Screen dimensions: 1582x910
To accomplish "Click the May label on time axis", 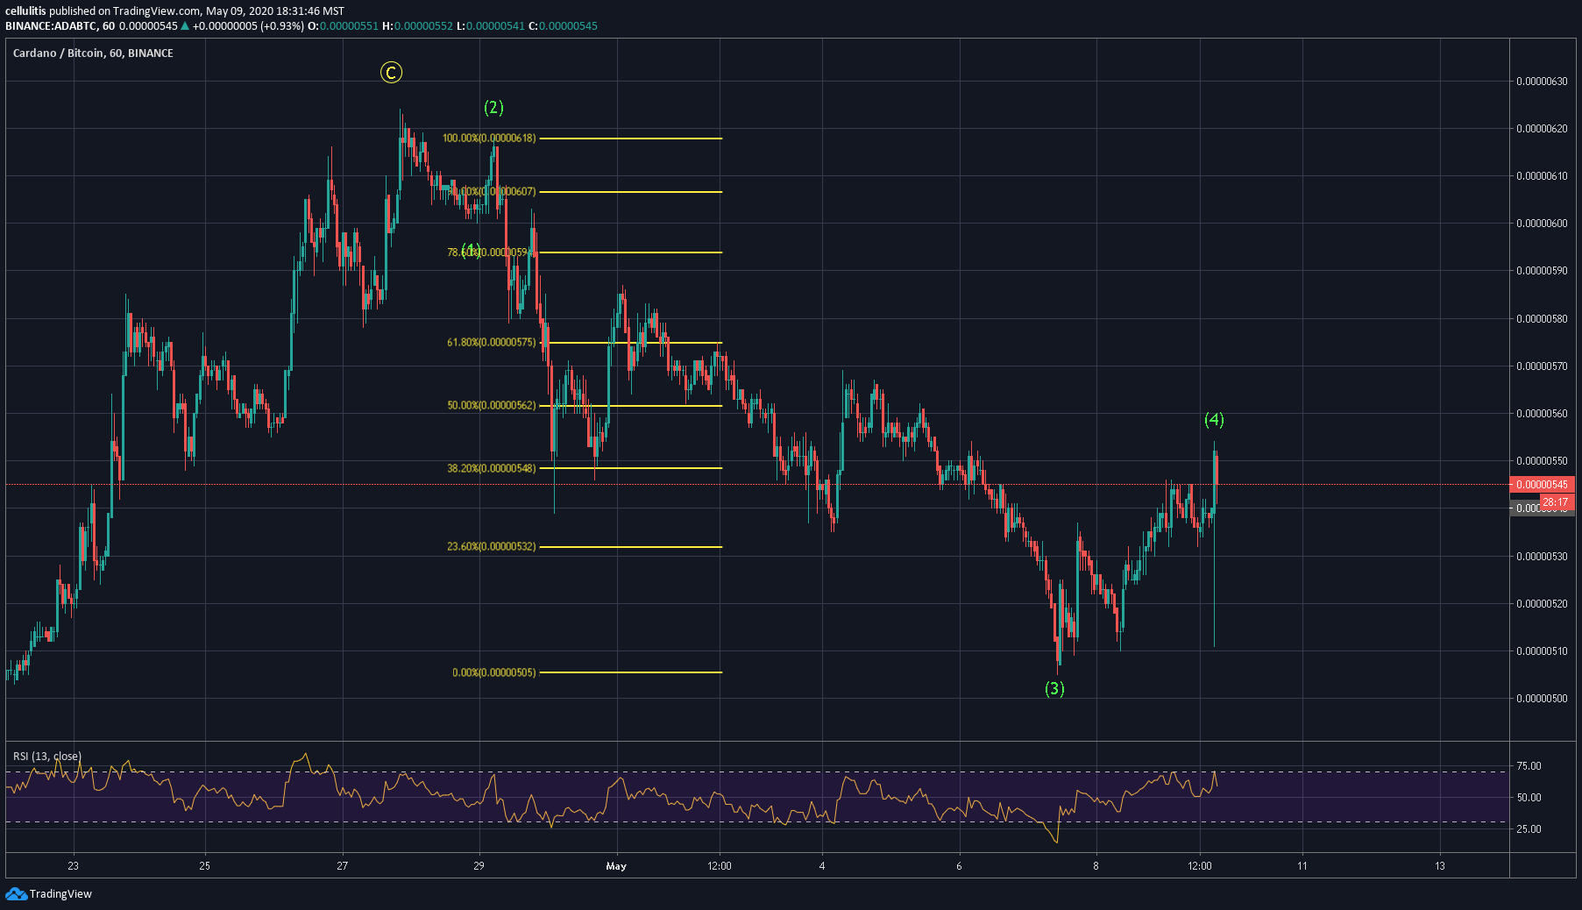I will click(x=616, y=866).
